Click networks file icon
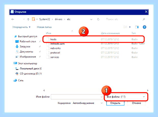Image resolution: width=158 pixels, height=117 pixels. tap(48, 48)
